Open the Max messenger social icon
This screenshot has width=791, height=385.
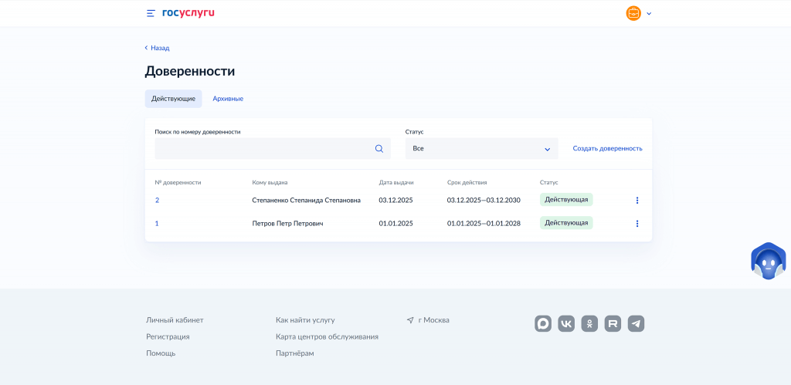pyautogui.click(x=543, y=323)
